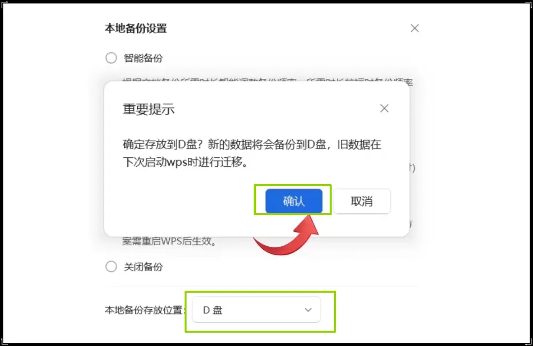Select the 智能备份 radio button

[111, 58]
